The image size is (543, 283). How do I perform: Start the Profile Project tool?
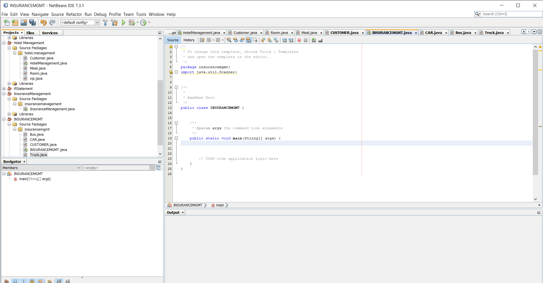click(x=144, y=22)
